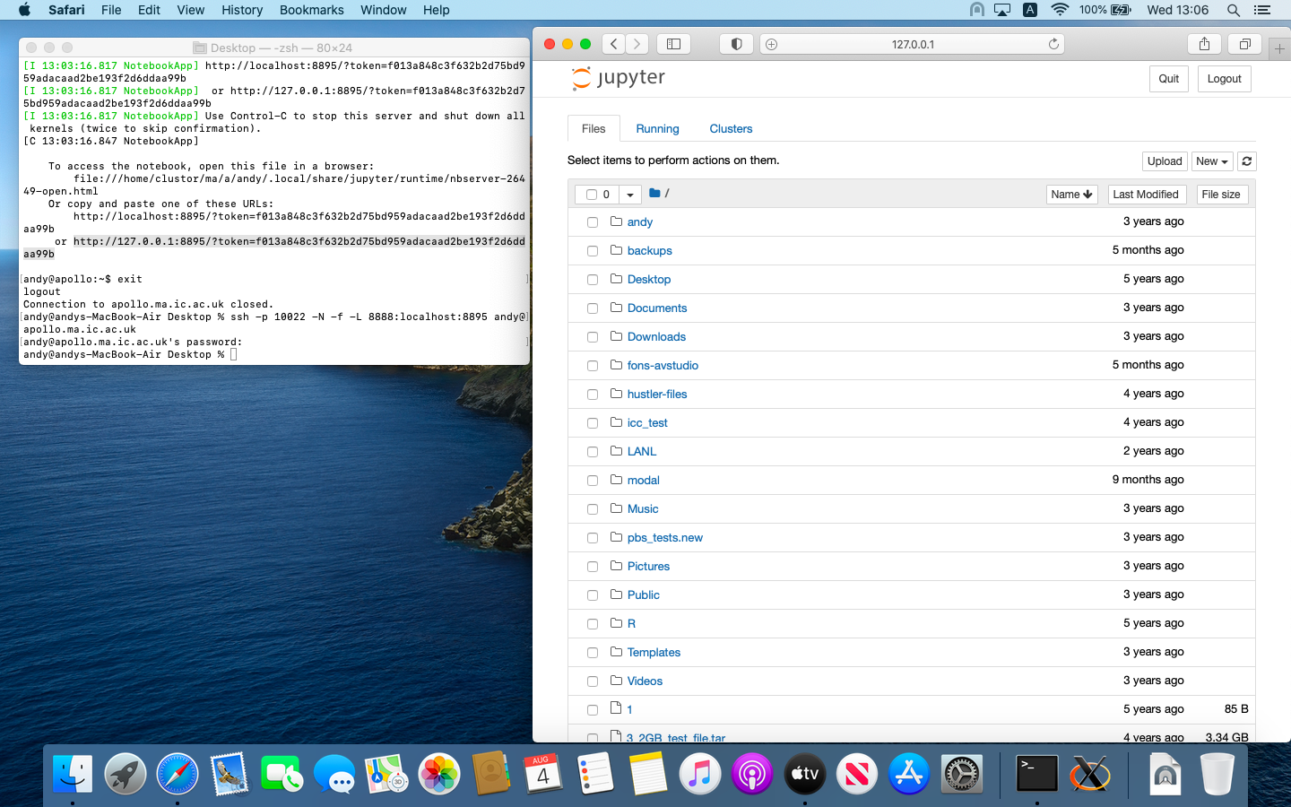Screen dimensions: 1291x807
Task: Go forward with Safari's forward arrow
Action: [x=637, y=44]
